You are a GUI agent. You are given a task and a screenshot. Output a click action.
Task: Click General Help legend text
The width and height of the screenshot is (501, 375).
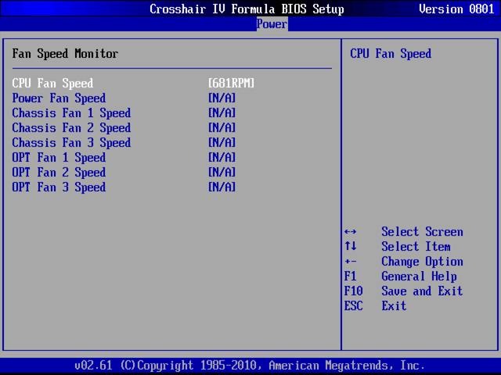click(419, 277)
